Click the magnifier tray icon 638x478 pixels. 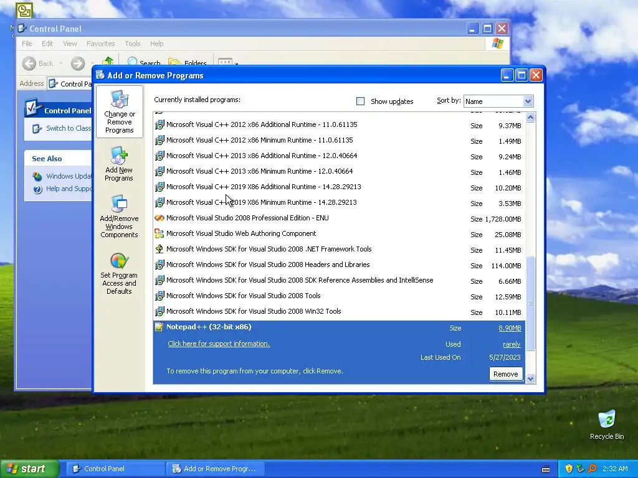coord(592,469)
